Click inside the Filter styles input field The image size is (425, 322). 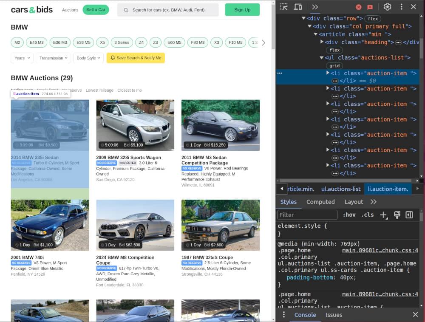(x=307, y=215)
